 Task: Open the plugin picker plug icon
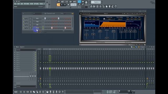pyautogui.click(x=110, y=7)
